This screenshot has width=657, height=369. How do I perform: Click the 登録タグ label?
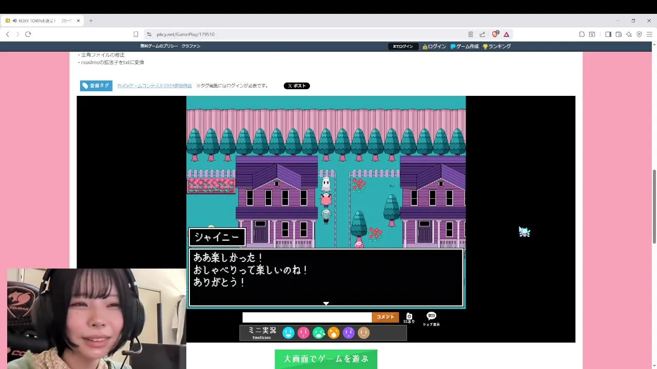pos(96,86)
